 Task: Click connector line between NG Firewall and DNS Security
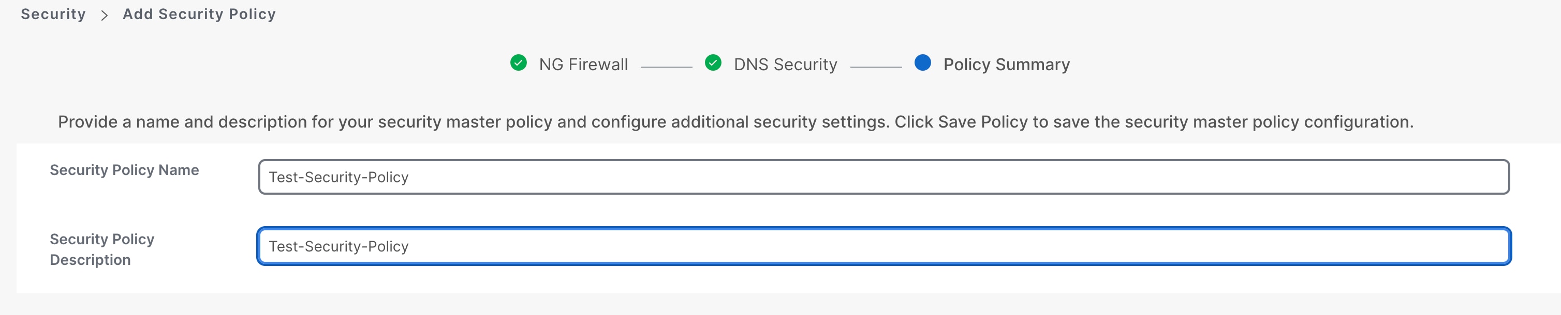(666, 67)
